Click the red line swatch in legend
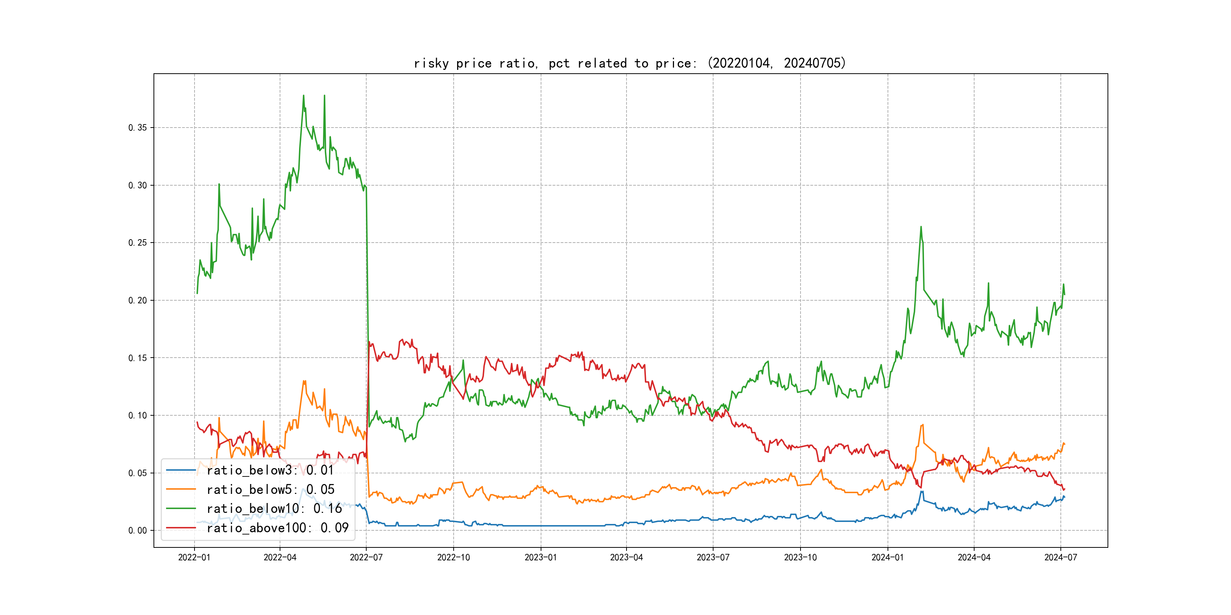 180,528
